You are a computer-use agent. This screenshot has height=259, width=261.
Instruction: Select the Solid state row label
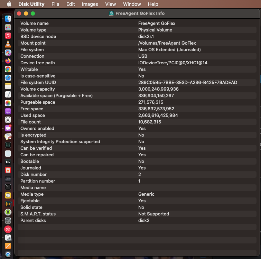[x=31, y=207]
